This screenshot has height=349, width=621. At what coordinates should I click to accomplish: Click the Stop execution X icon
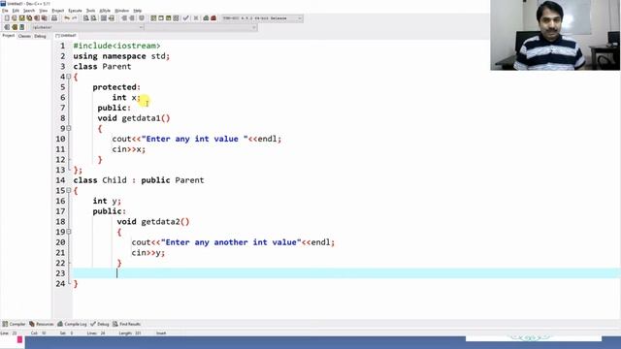196,18
